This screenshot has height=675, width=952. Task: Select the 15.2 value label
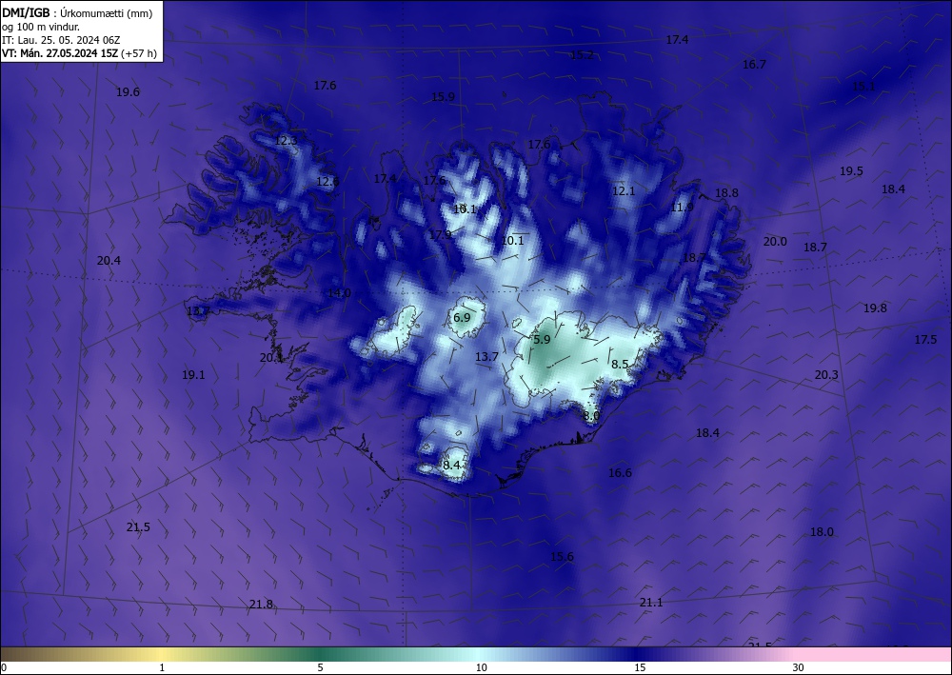click(583, 55)
